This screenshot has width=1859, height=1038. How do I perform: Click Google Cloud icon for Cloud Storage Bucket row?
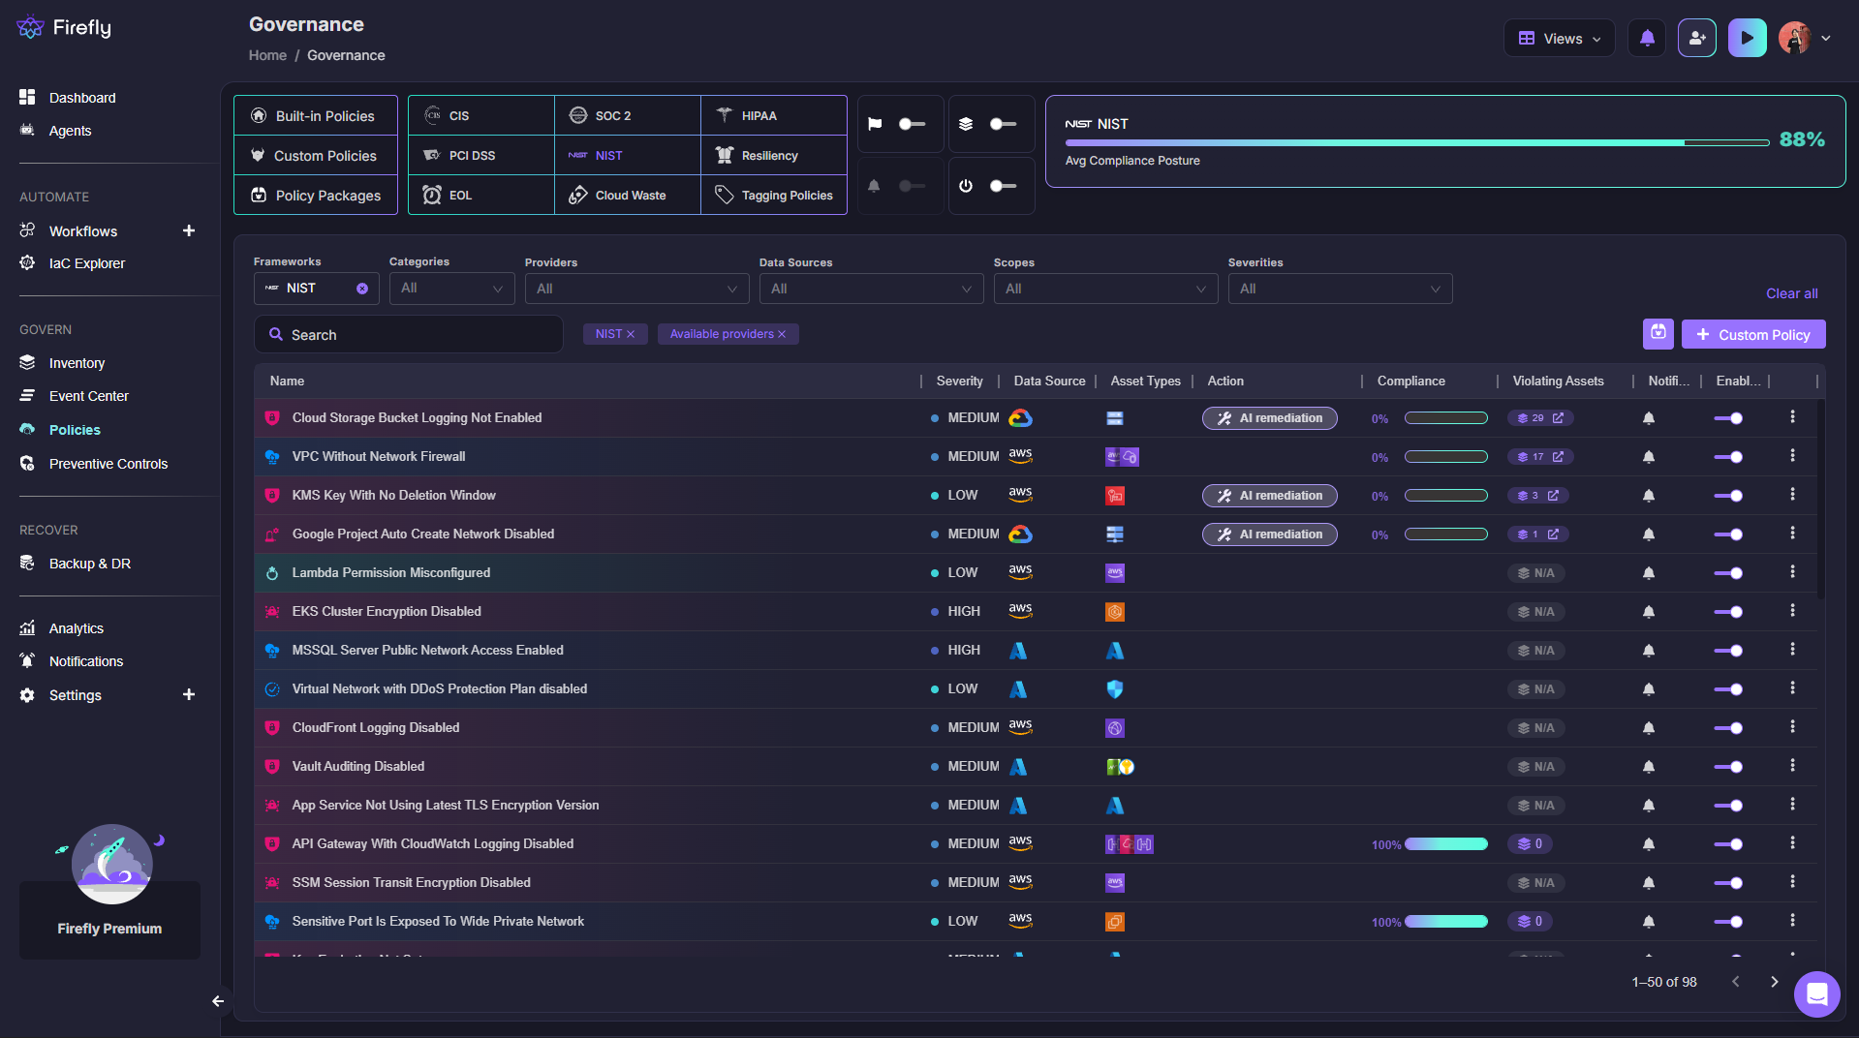pos(1020,418)
